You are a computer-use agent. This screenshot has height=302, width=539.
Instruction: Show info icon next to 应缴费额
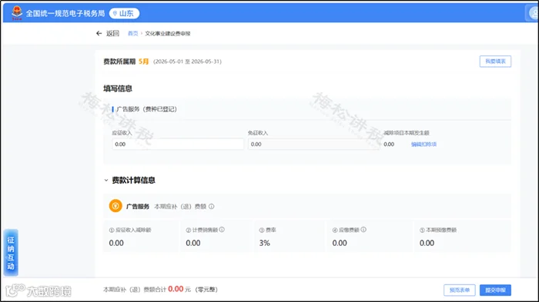click(x=363, y=230)
